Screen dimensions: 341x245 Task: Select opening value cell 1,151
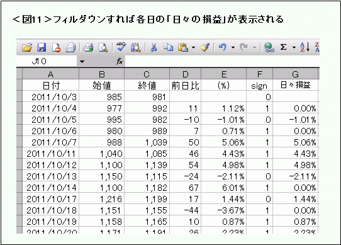[x=102, y=210]
